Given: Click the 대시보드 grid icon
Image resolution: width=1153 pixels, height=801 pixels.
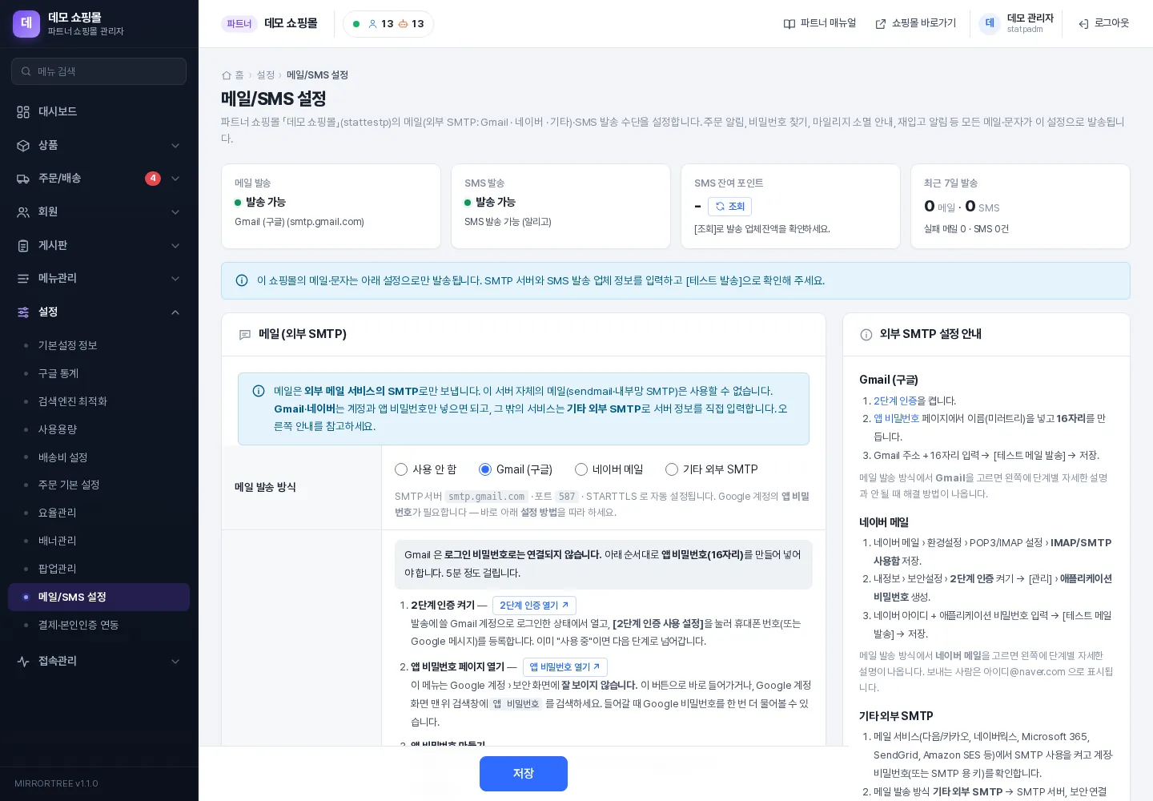Looking at the screenshot, I should (23, 112).
